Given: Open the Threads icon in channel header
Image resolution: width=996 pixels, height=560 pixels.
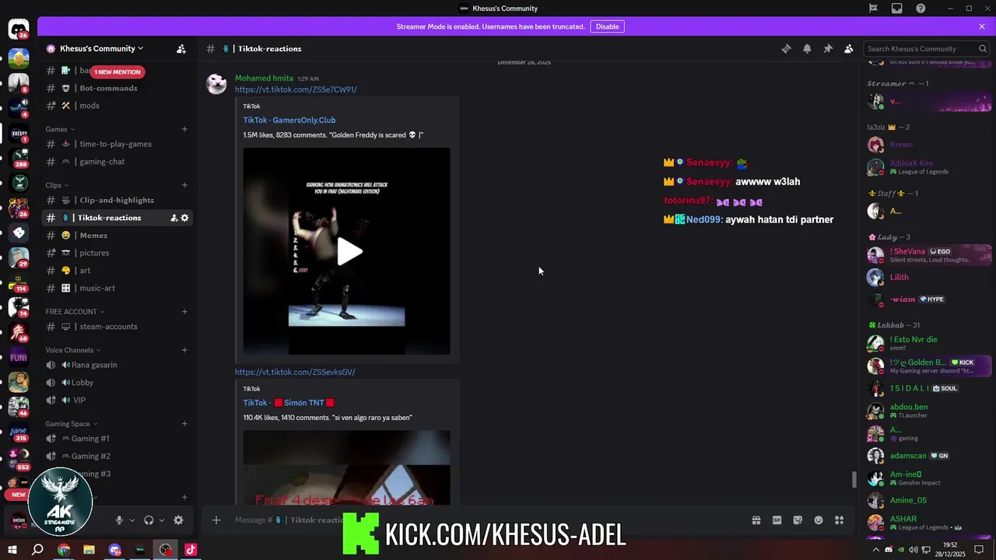Looking at the screenshot, I should point(786,48).
